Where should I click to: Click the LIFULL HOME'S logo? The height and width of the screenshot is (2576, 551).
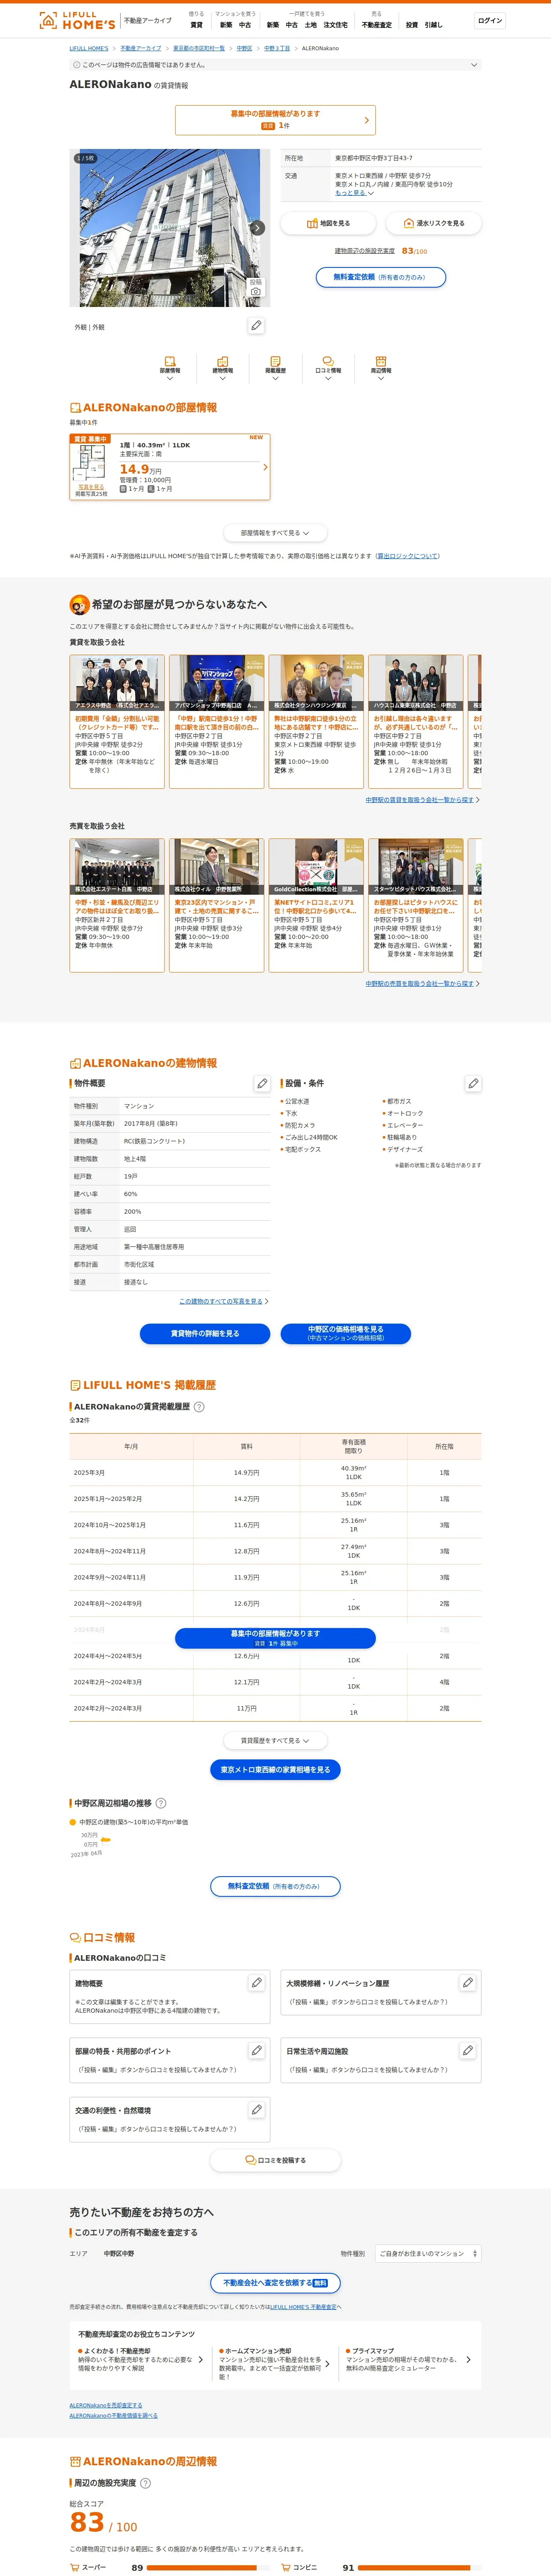click(x=77, y=20)
